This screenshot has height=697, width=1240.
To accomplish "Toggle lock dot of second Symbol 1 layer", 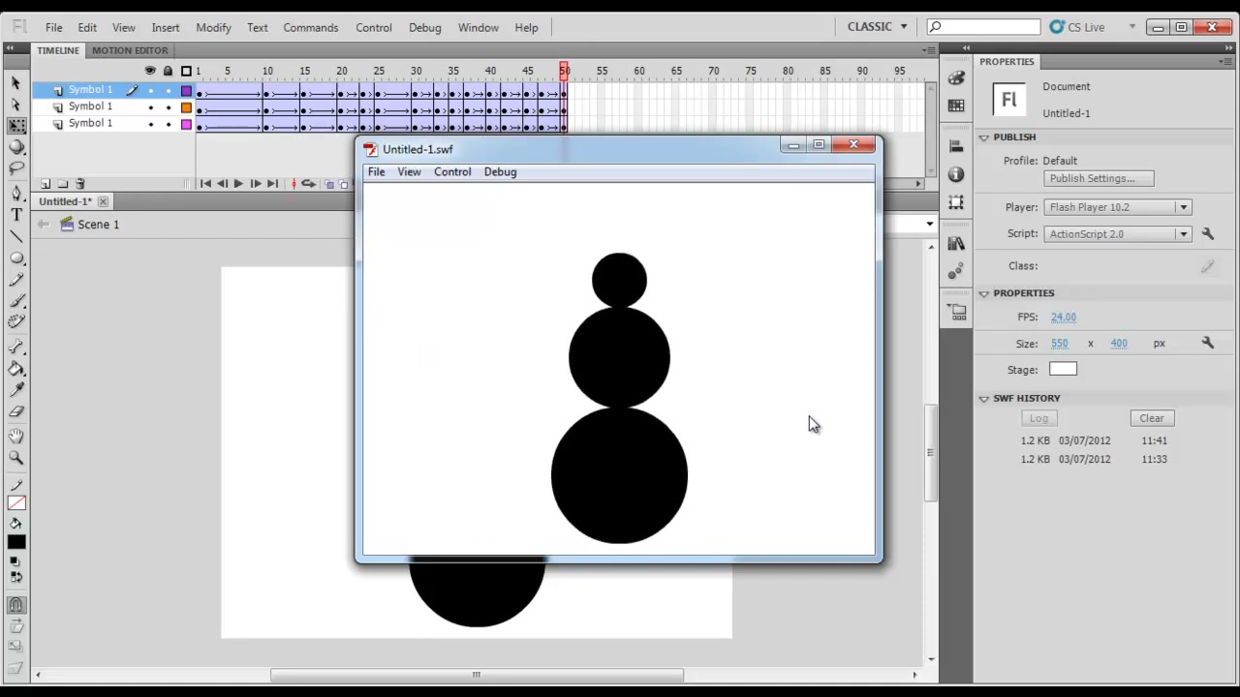I will point(168,107).
